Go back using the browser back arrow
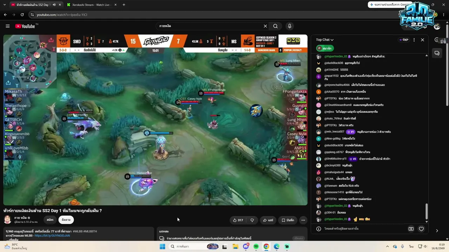The width and height of the screenshot is (449, 252). (x=5, y=15)
